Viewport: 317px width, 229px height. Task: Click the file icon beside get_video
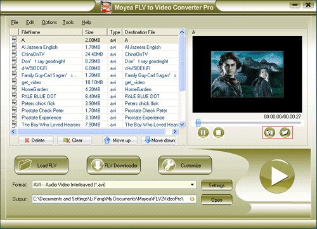(14, 82)
